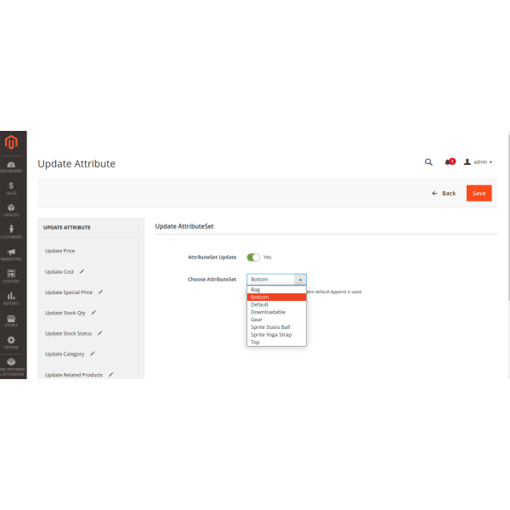
Task: Open the Dashboard sidebar icon
Action: (11, 166)
